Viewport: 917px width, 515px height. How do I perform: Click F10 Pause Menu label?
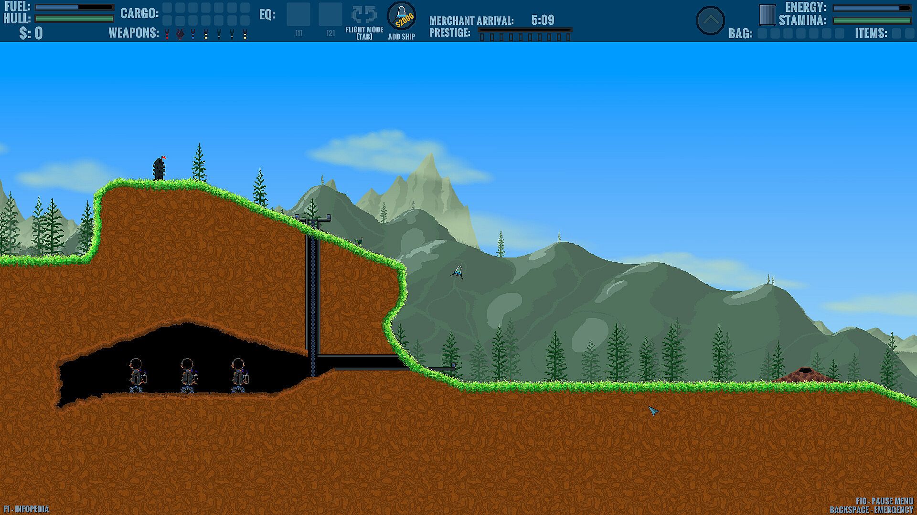[884, 501]
